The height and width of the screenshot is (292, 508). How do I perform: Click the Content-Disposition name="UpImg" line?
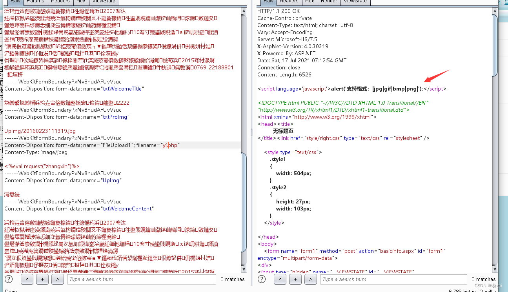[x=63, y=180]
